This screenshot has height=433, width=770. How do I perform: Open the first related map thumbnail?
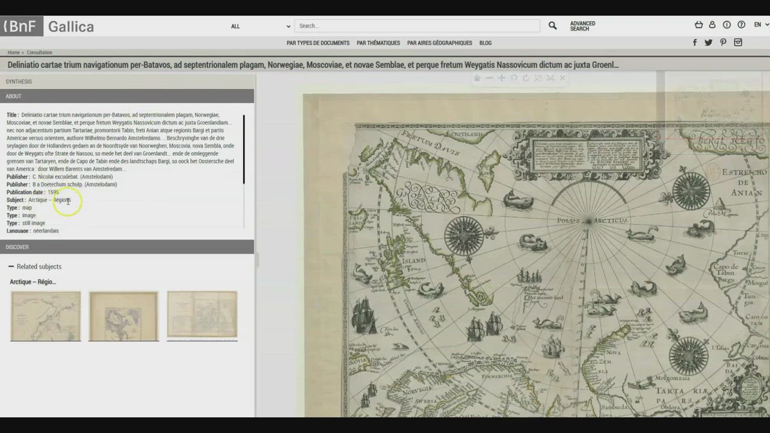pyautogui.click(x=46, y=316)
